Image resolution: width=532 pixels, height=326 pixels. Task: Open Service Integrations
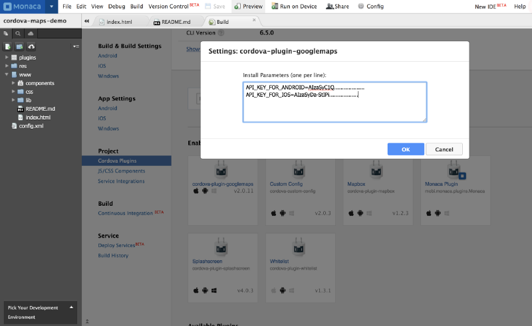[x=121, y=181]
